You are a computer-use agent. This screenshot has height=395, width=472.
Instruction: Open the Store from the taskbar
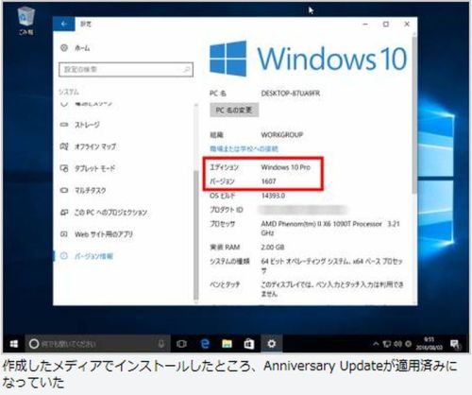249,344
